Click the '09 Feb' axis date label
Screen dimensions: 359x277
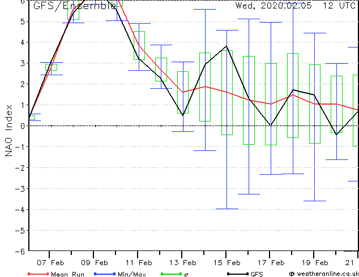[95, 263]
